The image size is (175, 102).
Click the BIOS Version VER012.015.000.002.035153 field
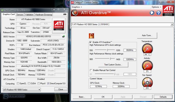pos(38,36)
